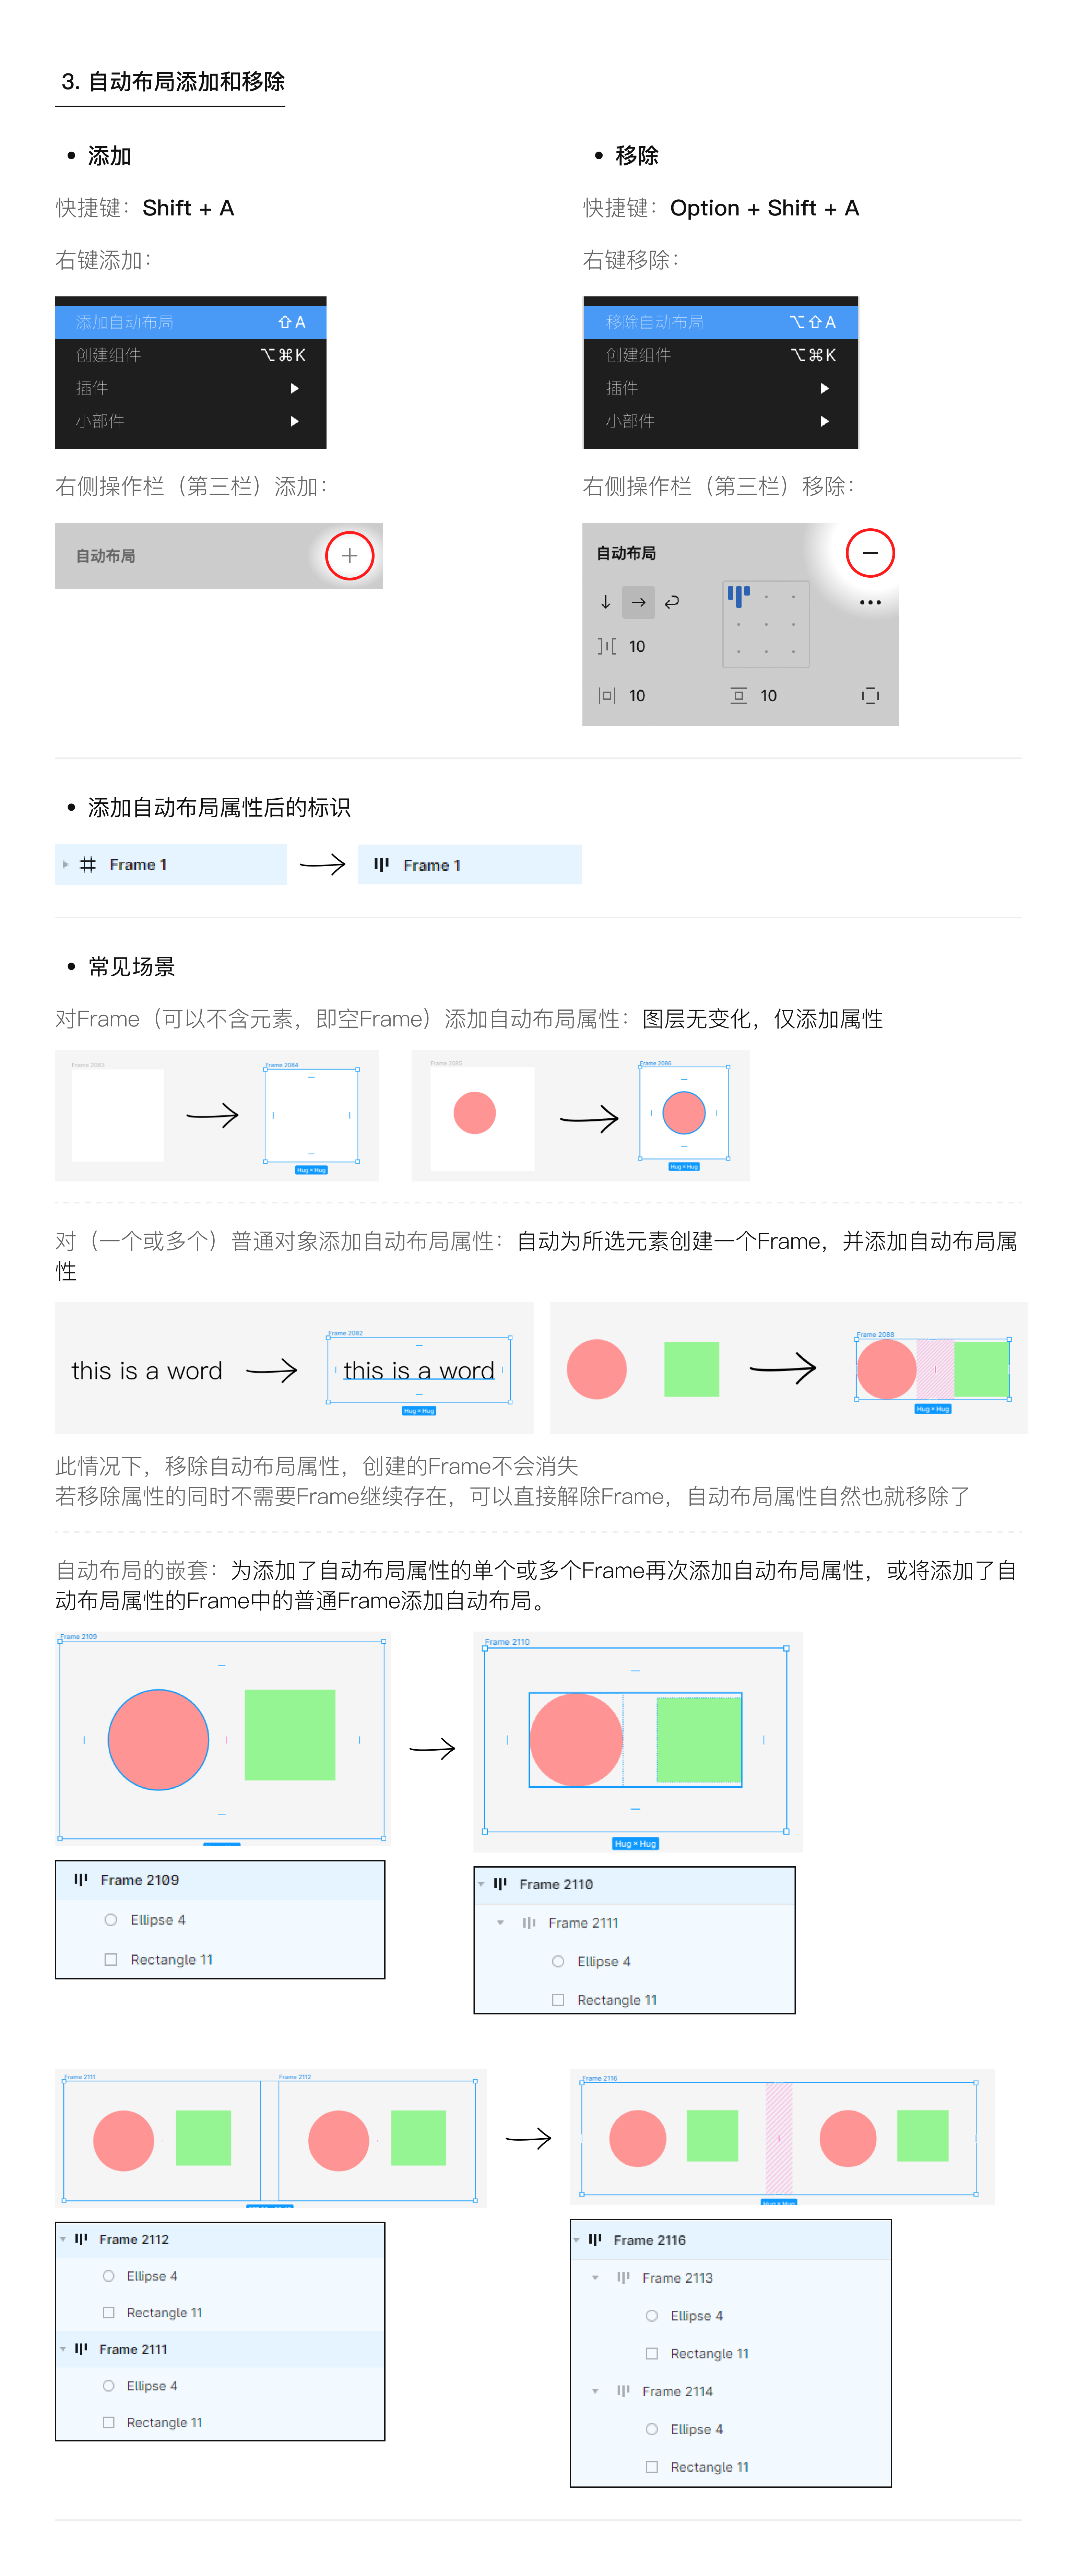Click the vertical padding icon

point(740,695)
